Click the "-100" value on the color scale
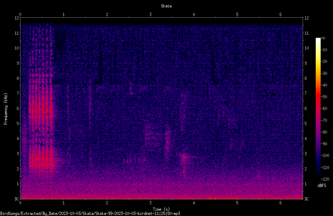Viewport: 333px width, 216px height. click(x=325, y=156)
